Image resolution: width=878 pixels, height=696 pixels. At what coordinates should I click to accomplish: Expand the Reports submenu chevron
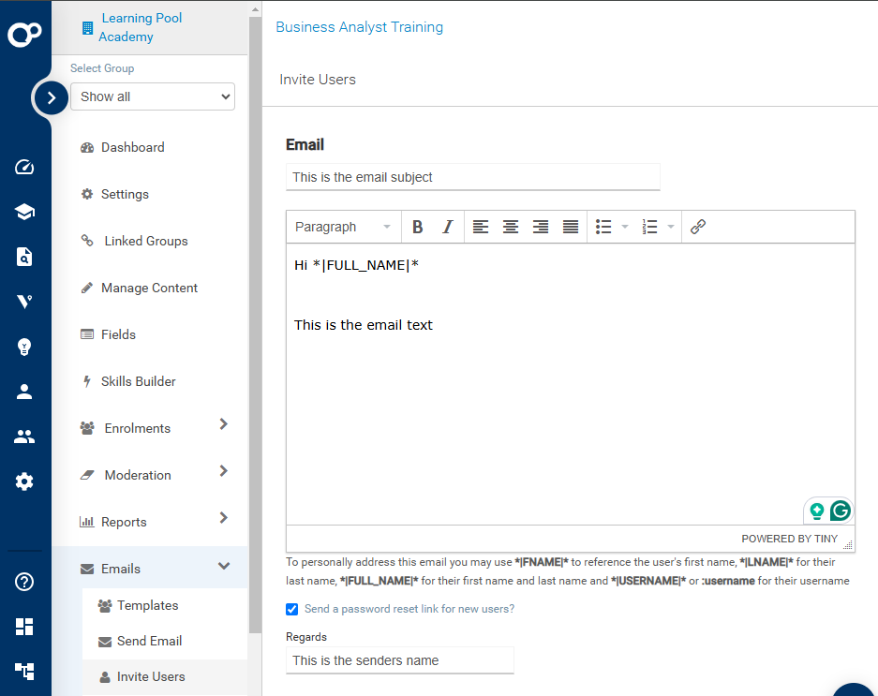point(223,518)
